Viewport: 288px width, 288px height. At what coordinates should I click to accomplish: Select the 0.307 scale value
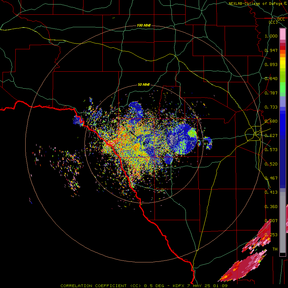[x=271, y=221]
